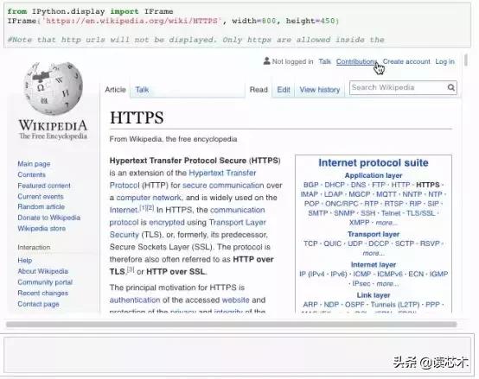The image size is (479, 379).
Task: Click the empty notebook cell below output
Action: pyautogui.click(x=237, y=355)
